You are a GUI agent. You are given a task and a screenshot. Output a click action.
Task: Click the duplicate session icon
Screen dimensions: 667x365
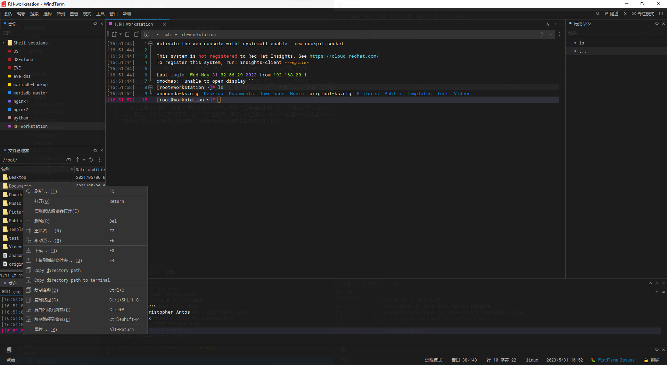point(127,34)
